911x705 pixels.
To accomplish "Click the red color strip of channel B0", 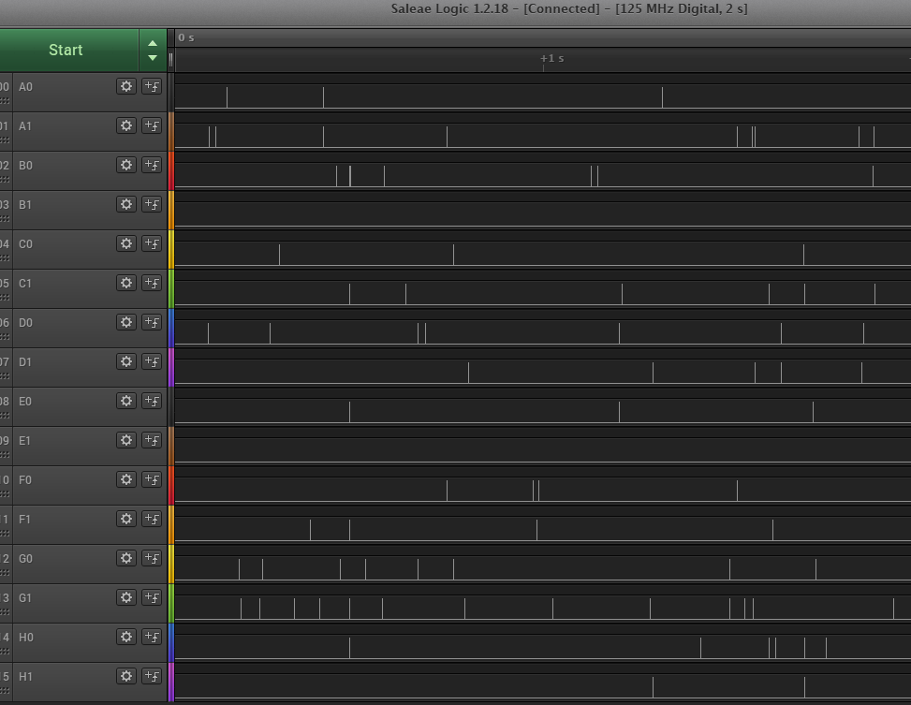I will coord(171,171).
